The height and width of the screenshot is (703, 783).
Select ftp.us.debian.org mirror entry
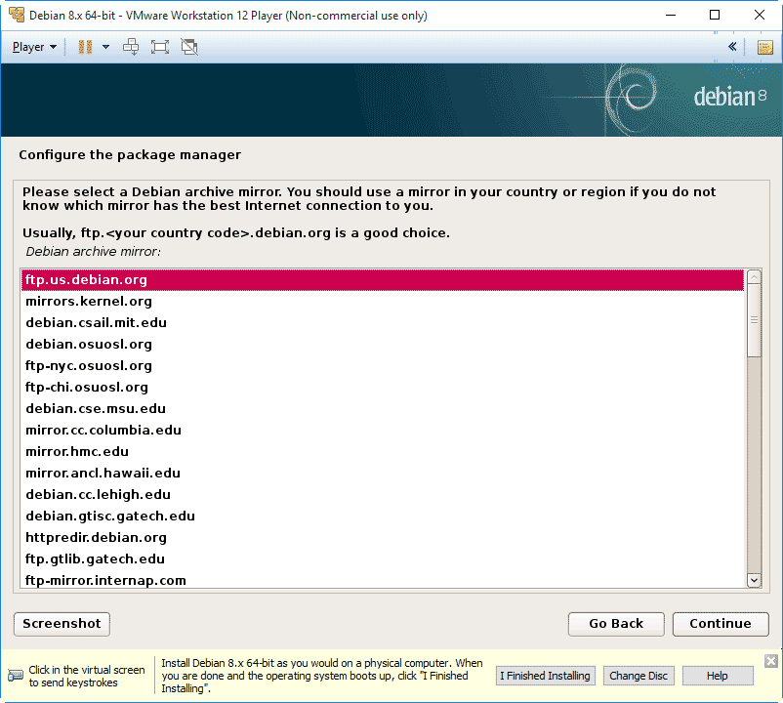coord(86,280)
